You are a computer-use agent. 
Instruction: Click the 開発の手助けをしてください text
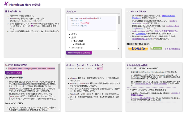(x=139, y=44)
